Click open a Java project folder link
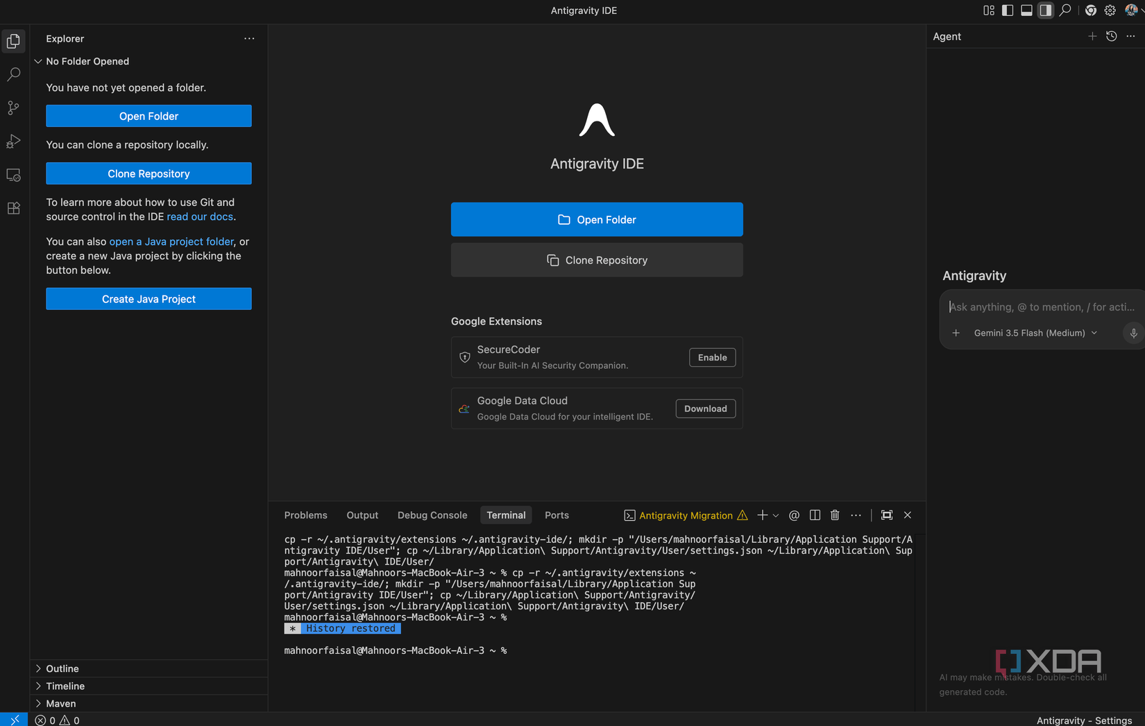Screen dimensions: 1145x726 pos(171,241)
